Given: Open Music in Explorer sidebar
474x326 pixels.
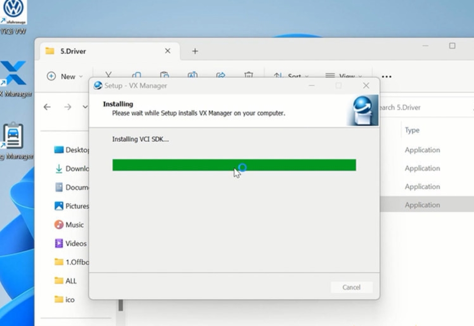Looking at the screenshot, I should (69, 224).
